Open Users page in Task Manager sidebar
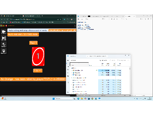 [68, 76]
